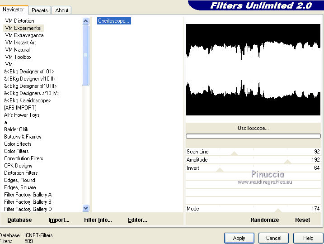Select VM Distortion category
The height and width of the screenshot is (244, 324).
(19, 21)
